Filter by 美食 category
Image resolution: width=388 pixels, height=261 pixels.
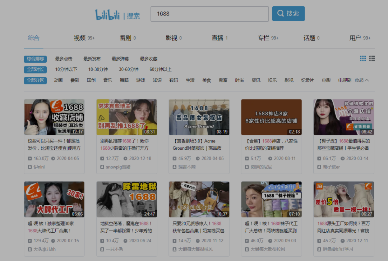(207, 80)
